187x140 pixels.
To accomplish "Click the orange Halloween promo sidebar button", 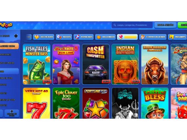I will click(x=9, y=46).
